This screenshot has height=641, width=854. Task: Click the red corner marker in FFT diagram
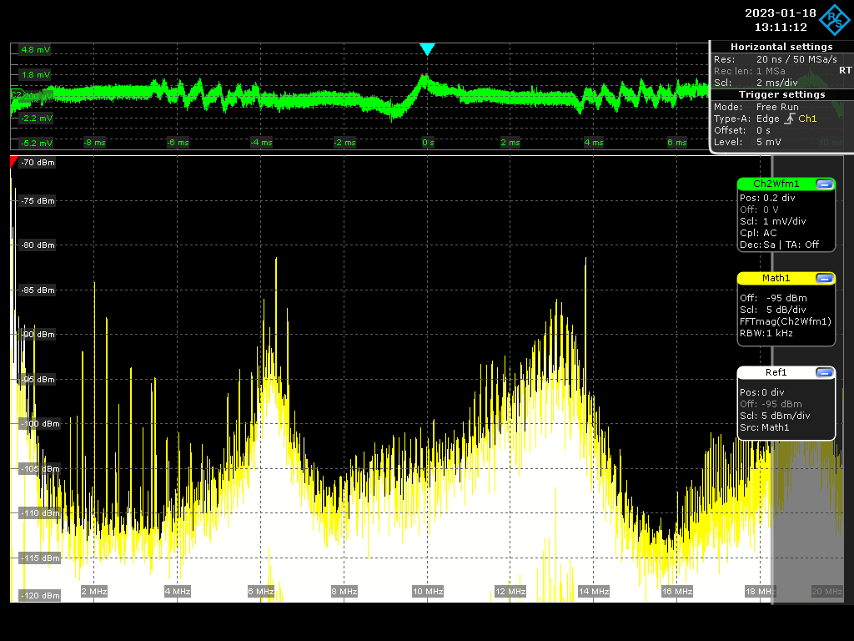pyautogui.click(x=13, y=160)
